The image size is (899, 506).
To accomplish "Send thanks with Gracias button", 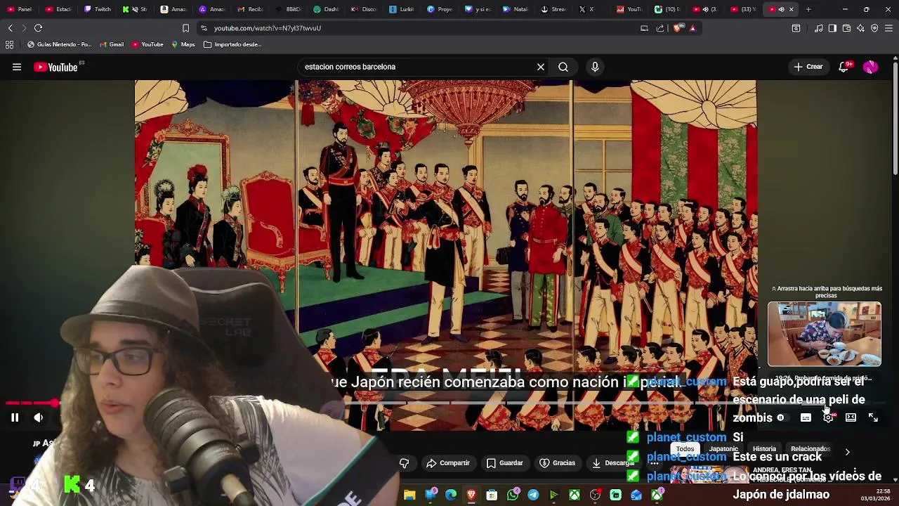I will click(x=558, y=463).
